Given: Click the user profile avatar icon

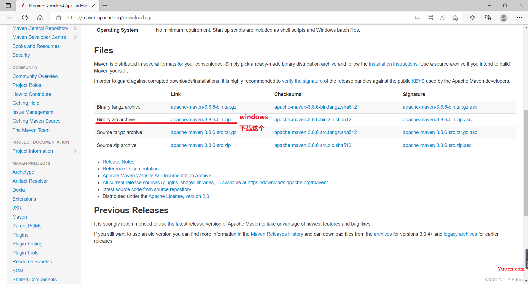Looking at the screenshot, I should click(x=503, y=18).
